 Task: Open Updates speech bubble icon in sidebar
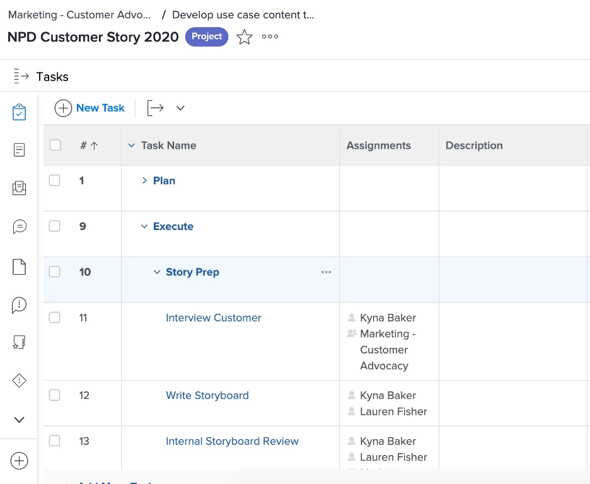pyautogui.click(x=20, y=227)
